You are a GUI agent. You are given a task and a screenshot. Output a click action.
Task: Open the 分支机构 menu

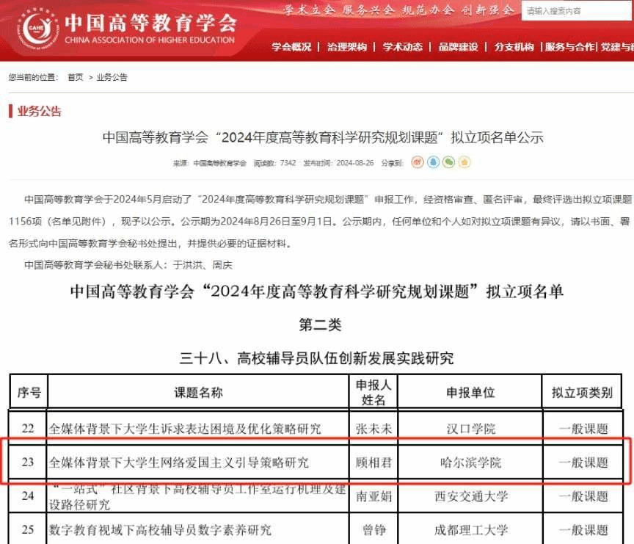tap(514, 47)
